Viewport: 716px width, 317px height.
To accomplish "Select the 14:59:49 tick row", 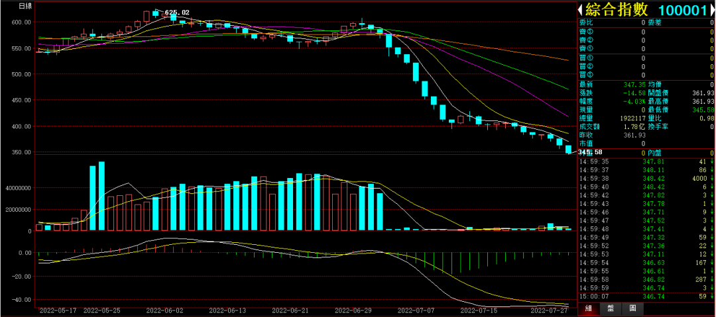I will tap(646, 237).
